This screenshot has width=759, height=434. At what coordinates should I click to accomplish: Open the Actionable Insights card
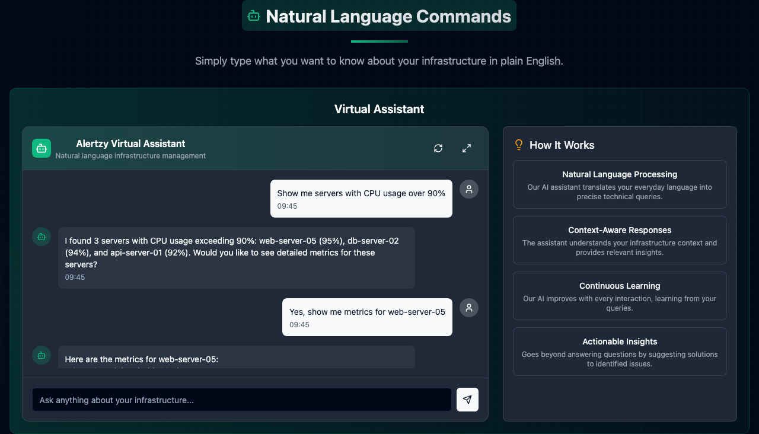620,352
